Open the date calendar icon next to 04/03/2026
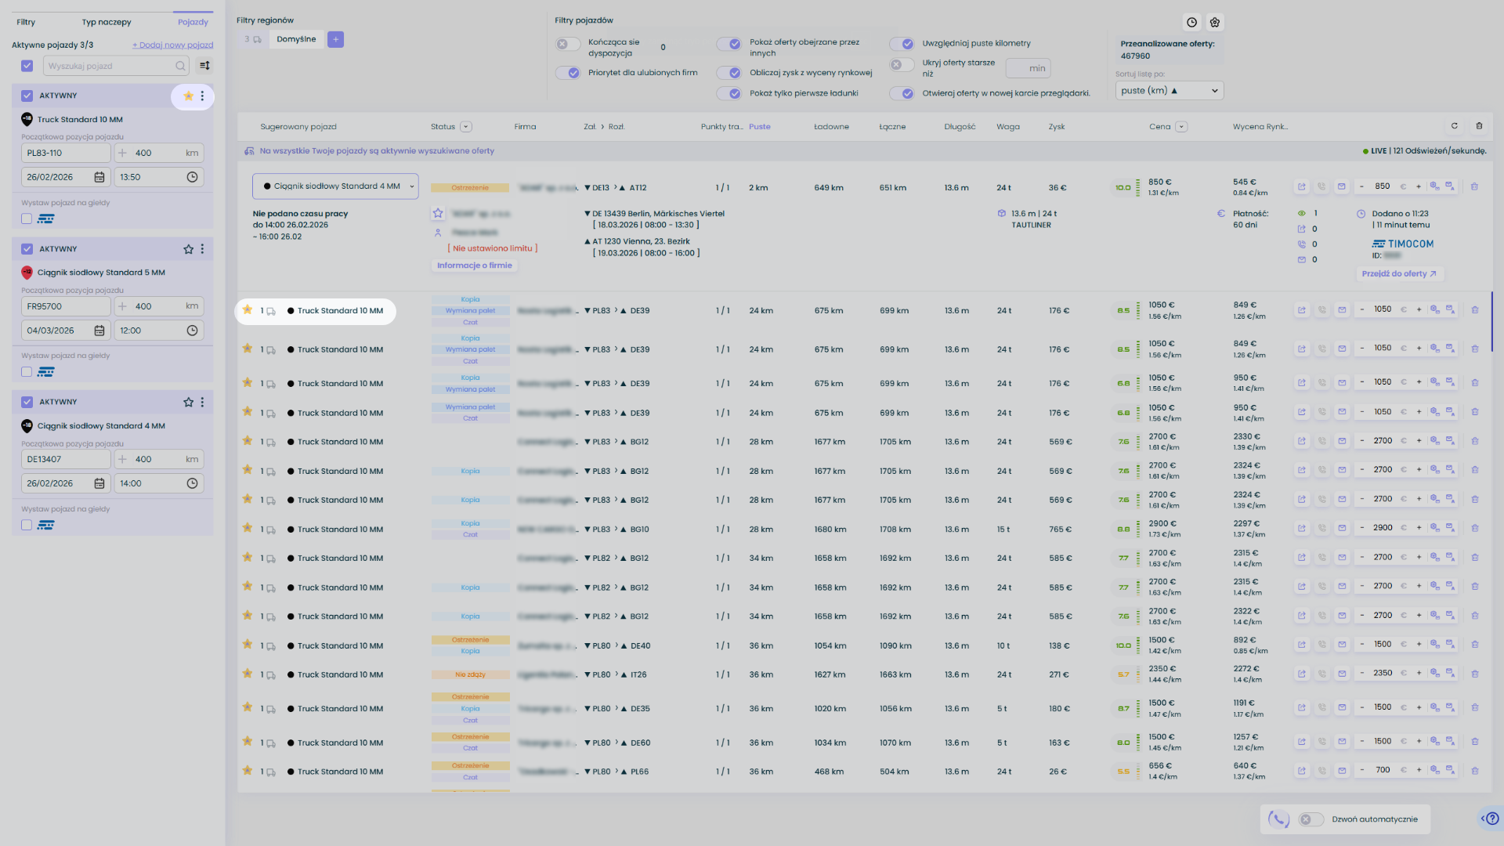 pyautogui.click(x=99, y=331)
